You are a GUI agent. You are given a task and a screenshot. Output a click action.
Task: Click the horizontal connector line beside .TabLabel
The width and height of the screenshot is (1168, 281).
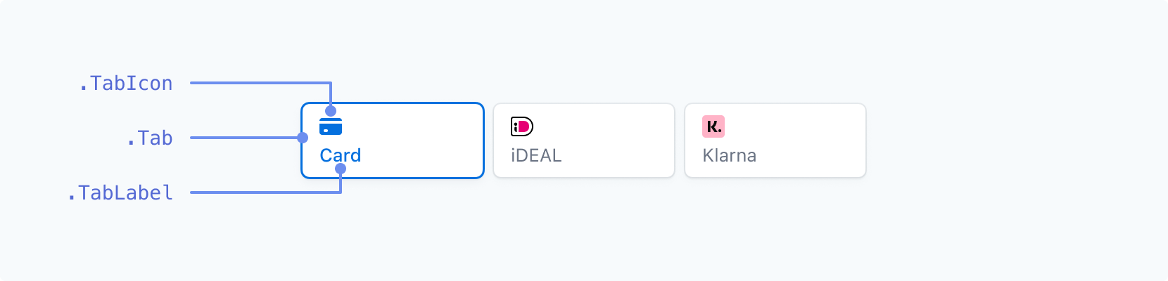pyautogui.click(x=265, y=192)
